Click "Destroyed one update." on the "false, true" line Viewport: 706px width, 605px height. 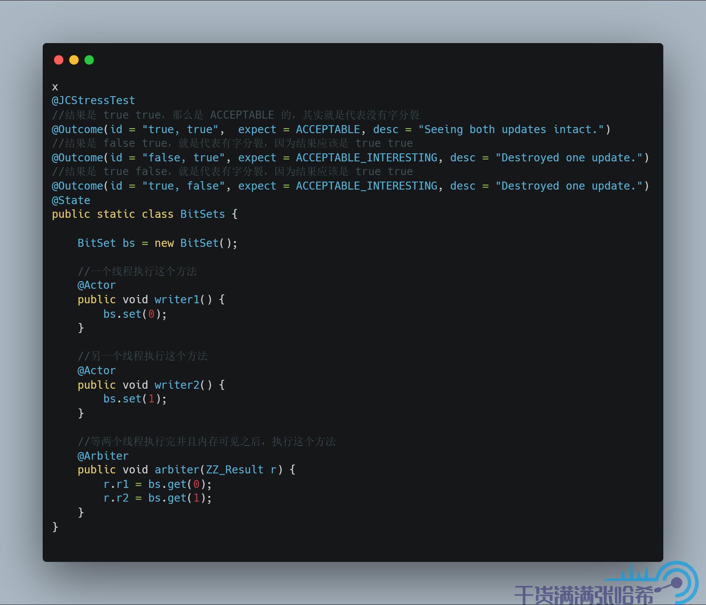click(x=569, y=158)
